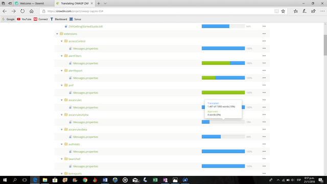Open more options for ascanrulesAlpha Messages.properties
Viewport: 327px width, 184px height.
(264, 122)
